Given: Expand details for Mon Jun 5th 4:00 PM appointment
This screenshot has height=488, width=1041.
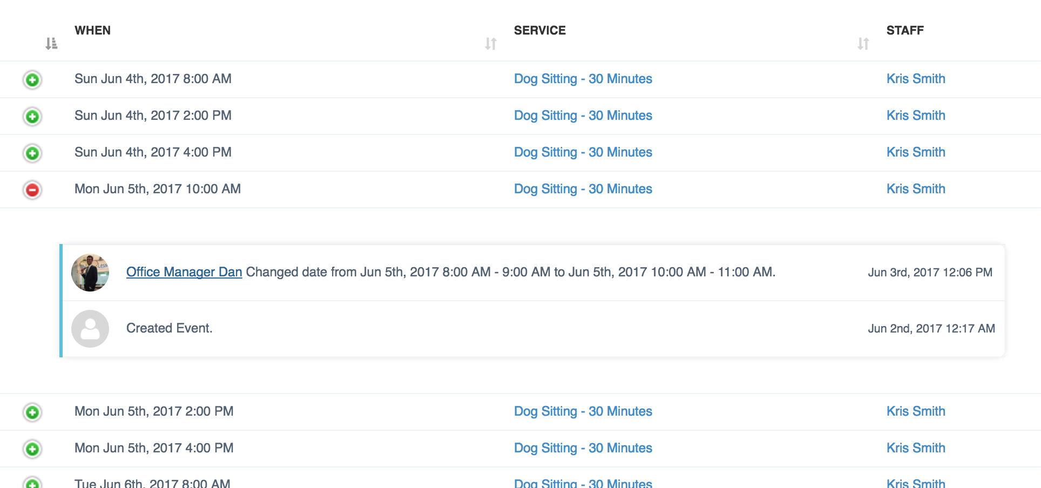Looking at the screenshot, I should [32, 448].
